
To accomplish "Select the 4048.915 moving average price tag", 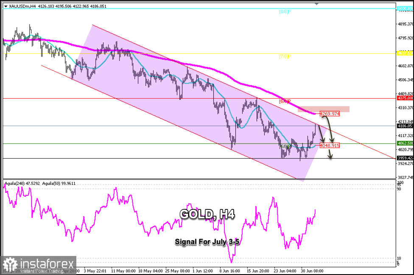I will point(330,146).
